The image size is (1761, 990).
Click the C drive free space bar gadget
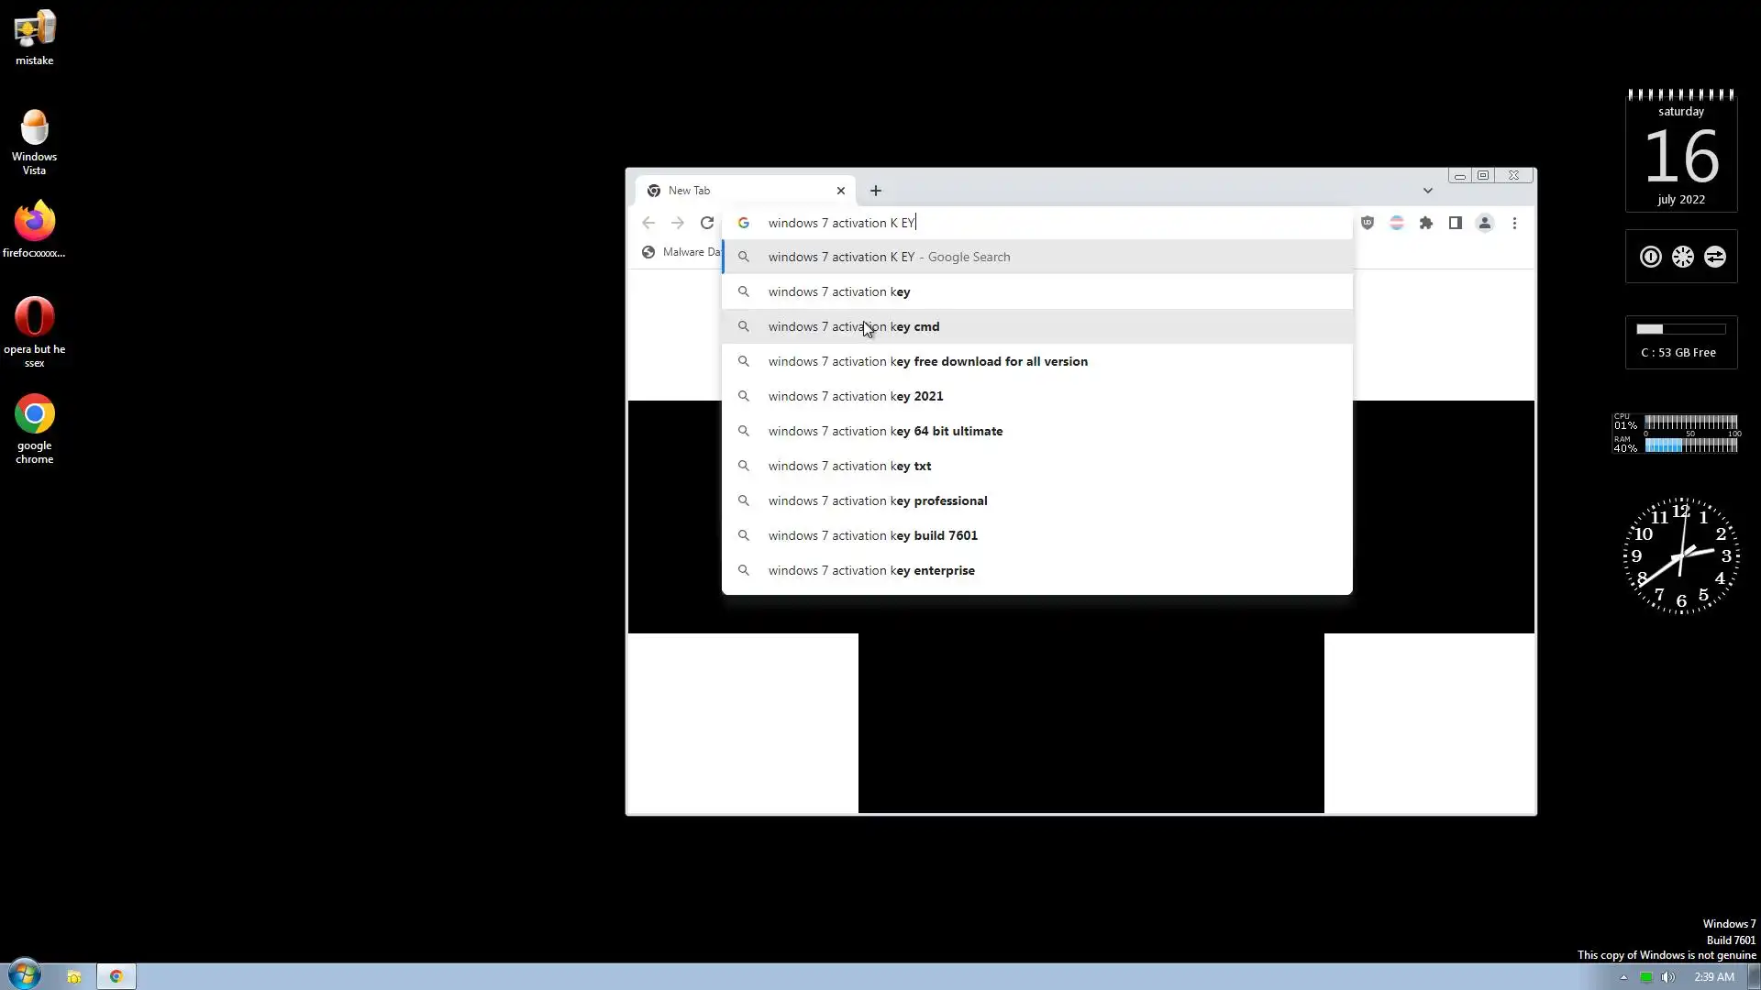tap(1680, 329)
